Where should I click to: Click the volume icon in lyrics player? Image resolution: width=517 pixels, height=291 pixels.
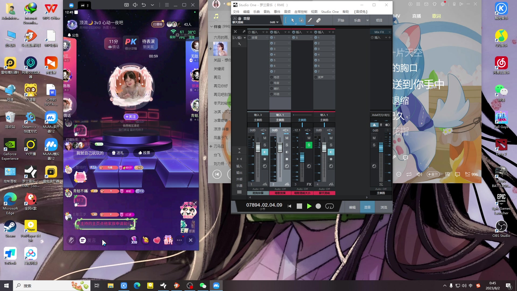(x=419, y=174)
